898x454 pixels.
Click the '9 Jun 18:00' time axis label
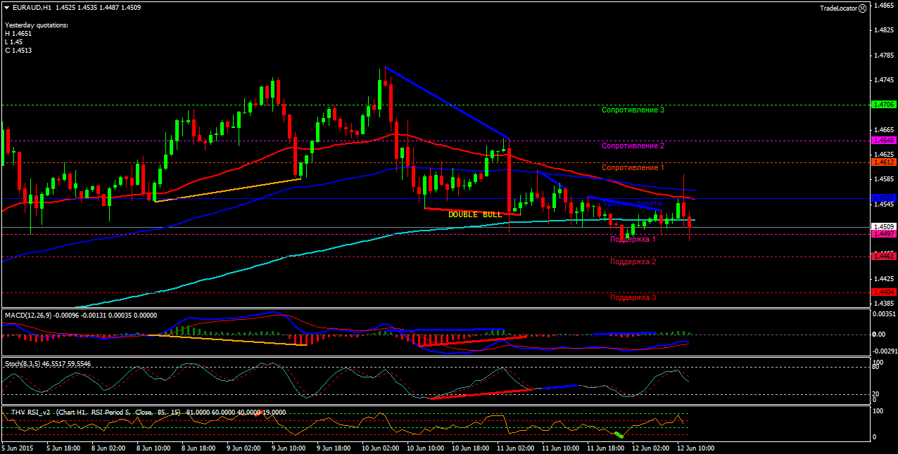pyautogui.click(x=332, y=447)
